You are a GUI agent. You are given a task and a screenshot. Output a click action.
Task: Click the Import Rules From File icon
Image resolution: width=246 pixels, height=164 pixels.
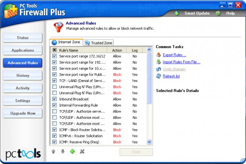159,62
